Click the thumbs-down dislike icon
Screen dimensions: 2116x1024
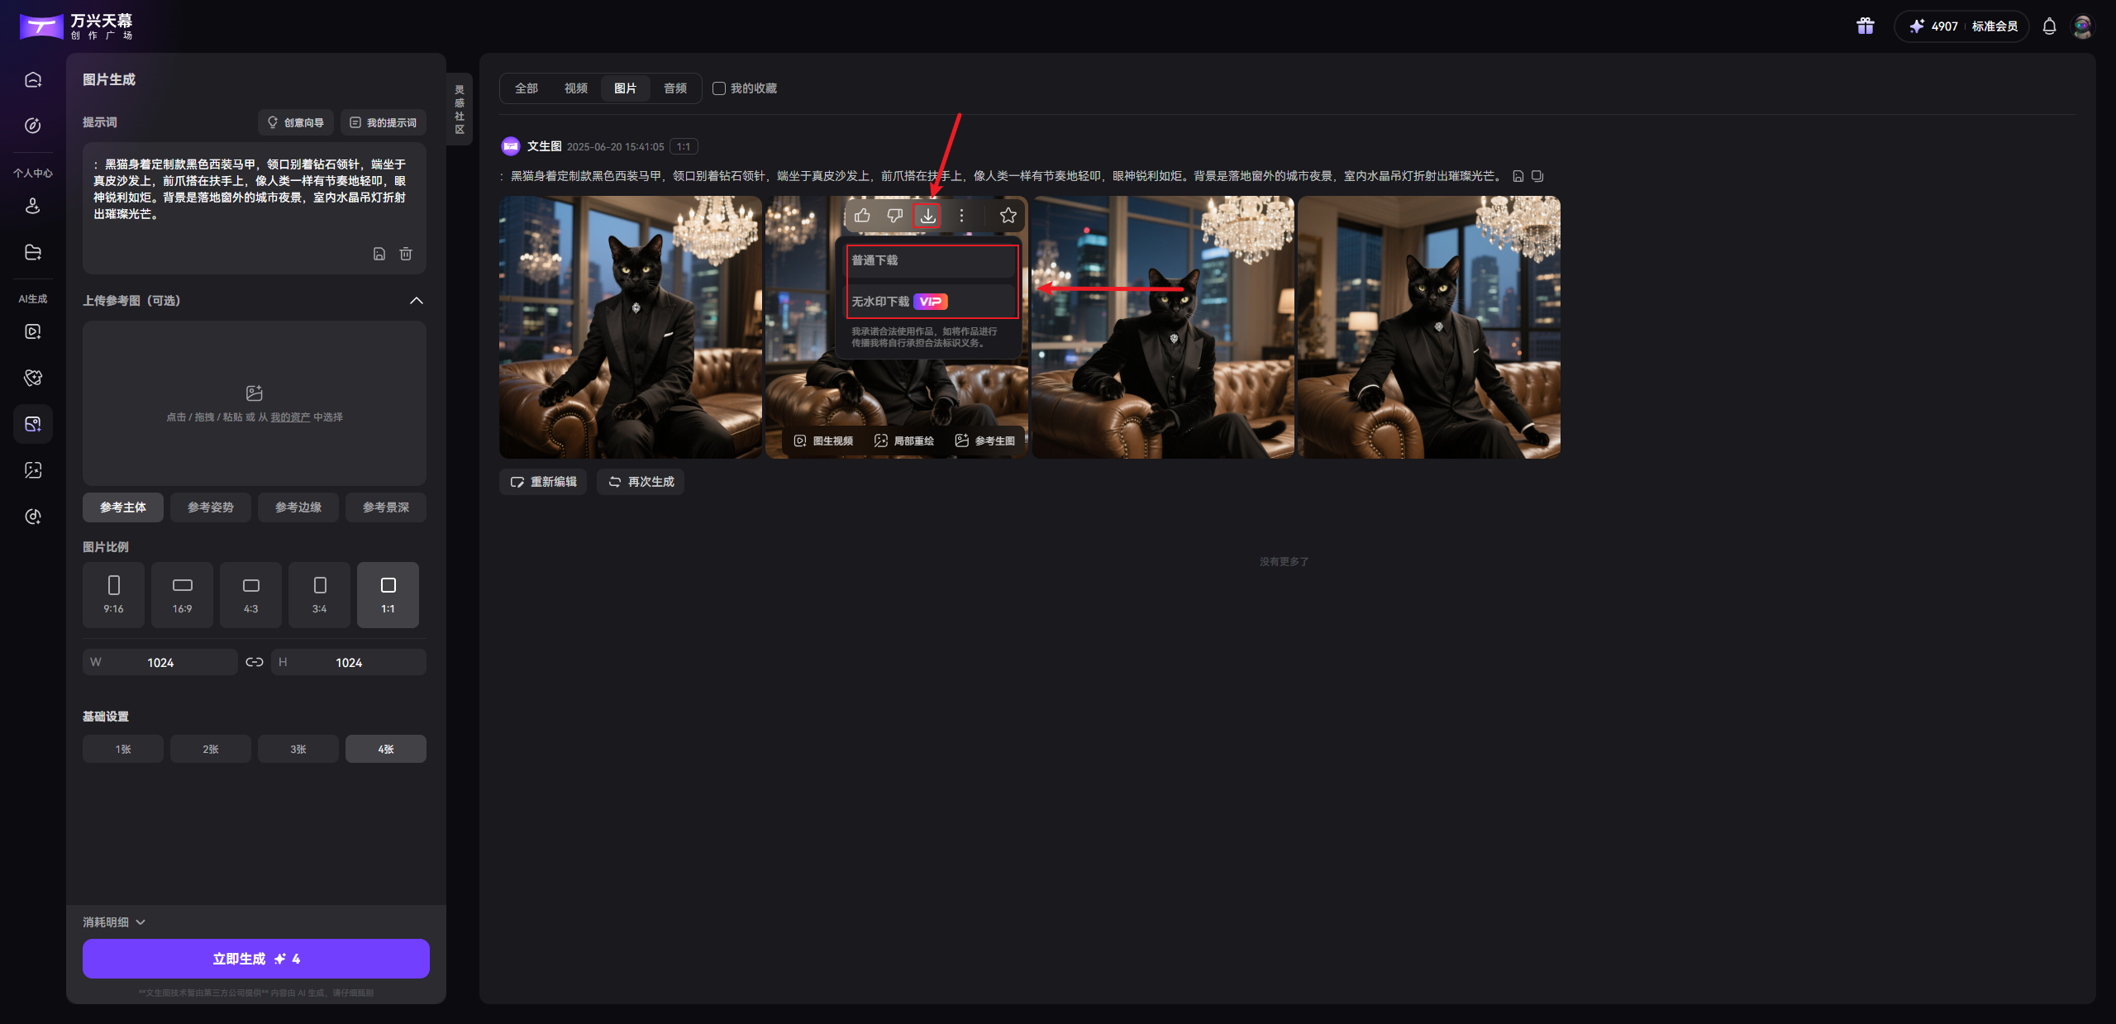pyautogui.click(x=894, y=216)
